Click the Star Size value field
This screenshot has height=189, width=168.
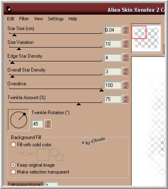(x=113, y=30)
